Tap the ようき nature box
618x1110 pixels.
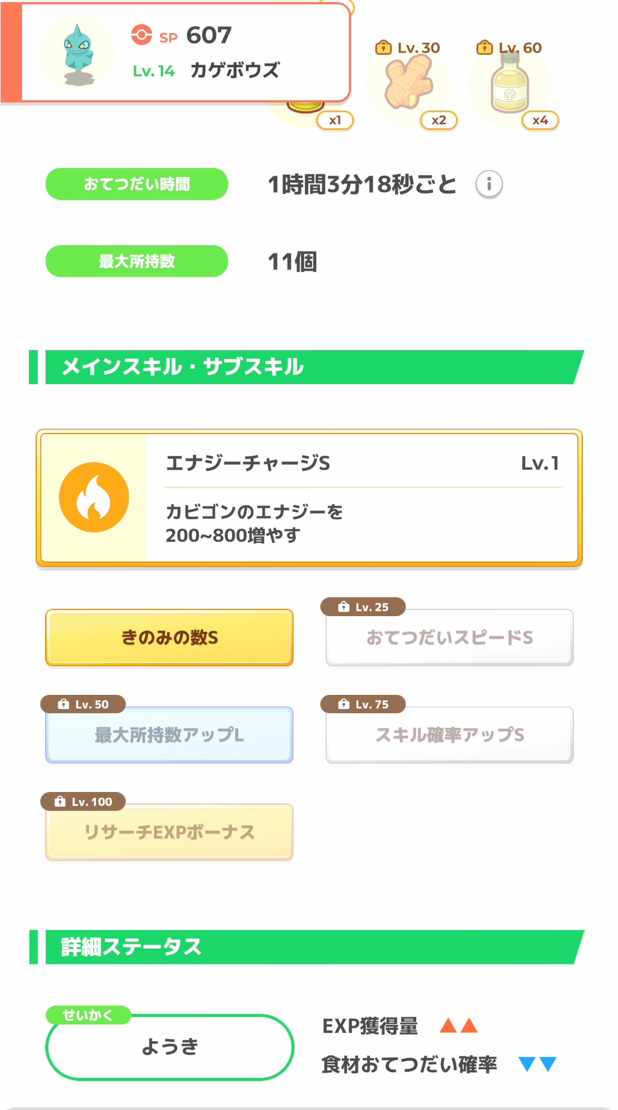(169, 1046)
